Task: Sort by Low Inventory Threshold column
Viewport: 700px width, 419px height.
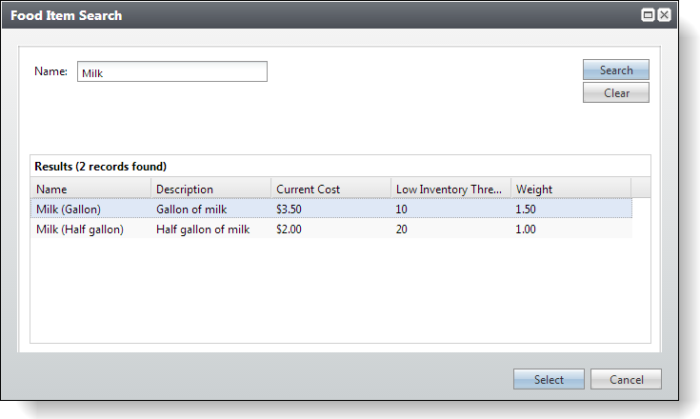Action: point(450,189)
